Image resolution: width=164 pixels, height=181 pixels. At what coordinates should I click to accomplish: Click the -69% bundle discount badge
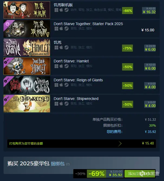[96, 174]
